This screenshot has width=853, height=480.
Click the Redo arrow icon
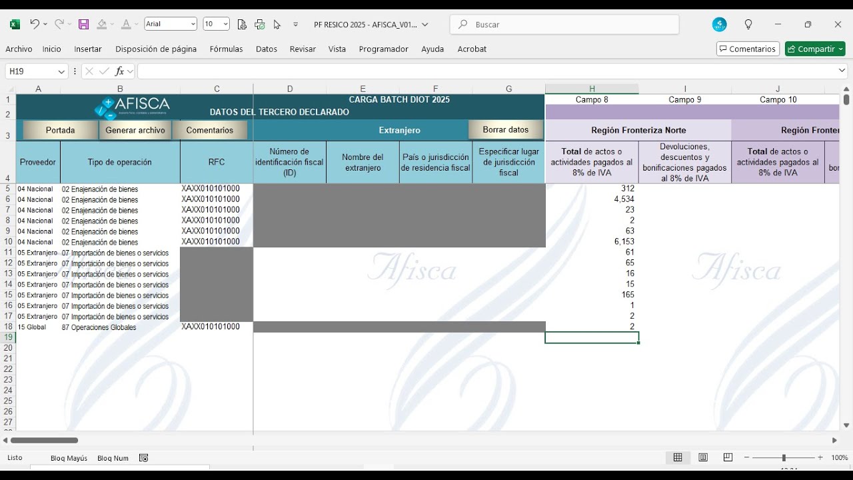click(x=59, y=24)
